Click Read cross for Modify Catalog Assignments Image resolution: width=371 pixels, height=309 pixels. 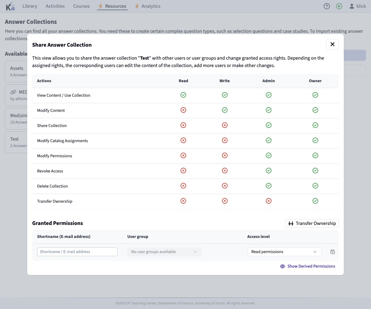(x=183, y=140)
